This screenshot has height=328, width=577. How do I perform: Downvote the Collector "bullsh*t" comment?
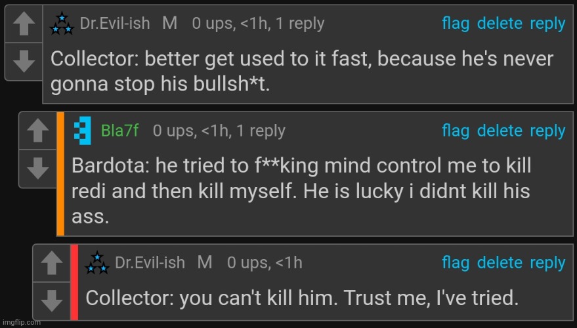[x=24, y=62]
